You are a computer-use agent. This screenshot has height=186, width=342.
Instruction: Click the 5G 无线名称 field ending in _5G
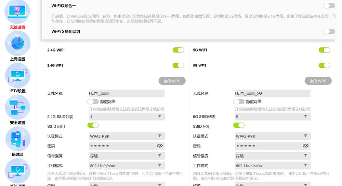(x=273, y=93)
